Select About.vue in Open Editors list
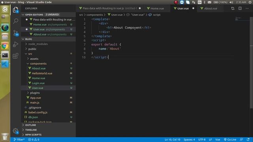This screenshot has height=142, width=253. click(48, 34)
